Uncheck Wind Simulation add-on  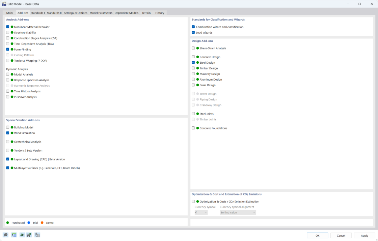point(8,133)
